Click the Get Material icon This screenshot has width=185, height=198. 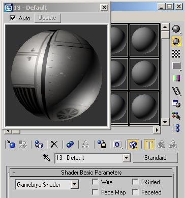click(11, 145)
